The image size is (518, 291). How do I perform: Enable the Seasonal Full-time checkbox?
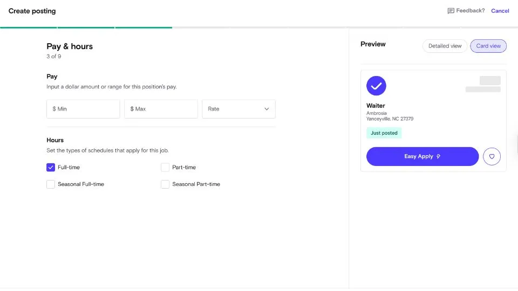point(51,184)
